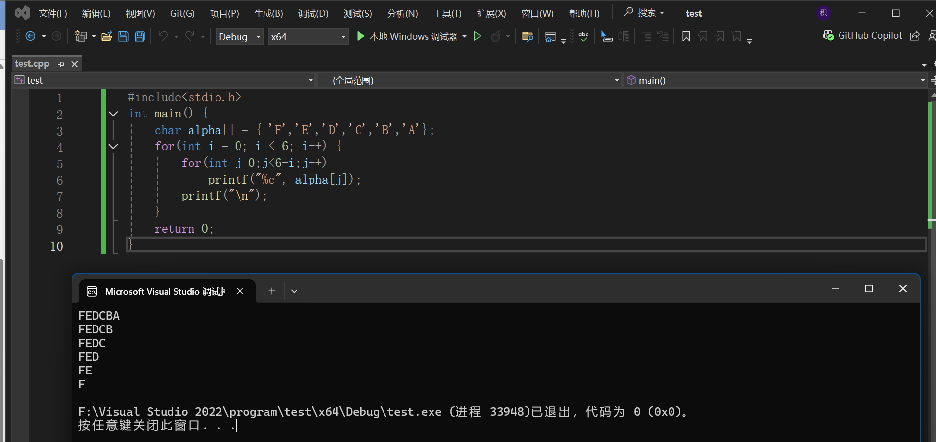Click the hot reload flame icon
The image size is (936, 442).
click(x=496, y=36)
